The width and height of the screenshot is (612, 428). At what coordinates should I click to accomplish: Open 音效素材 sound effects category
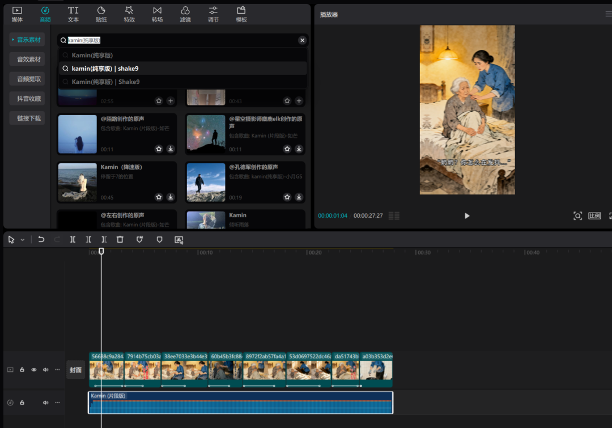(27, 59)
